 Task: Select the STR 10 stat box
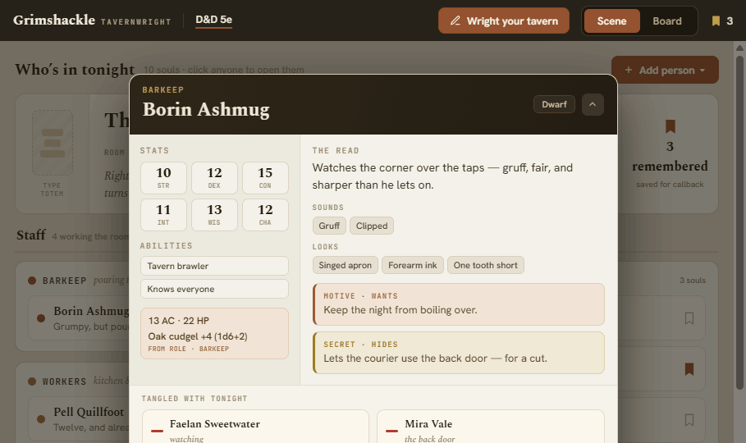coord(163,178)
